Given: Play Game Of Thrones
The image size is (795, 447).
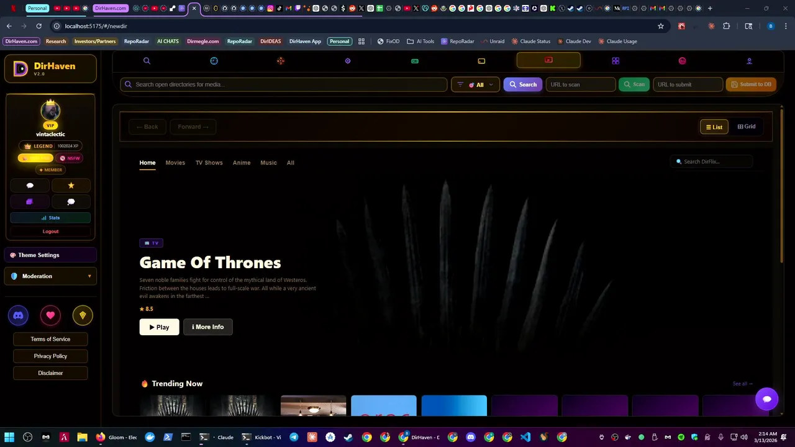Looking at the screenshot, I should pyautogui.click(x=159, y=327).
